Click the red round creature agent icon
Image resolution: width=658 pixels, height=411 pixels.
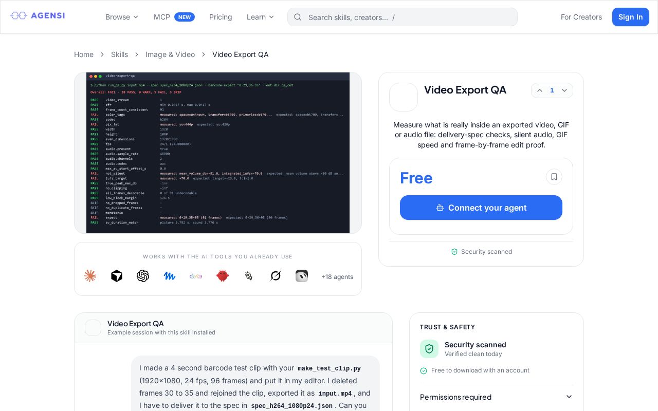click(223, 276)
